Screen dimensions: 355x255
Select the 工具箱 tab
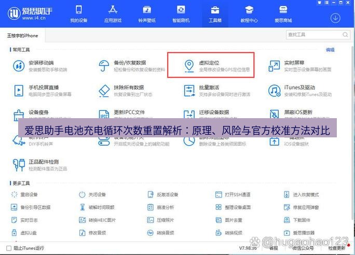click(215, 14)
